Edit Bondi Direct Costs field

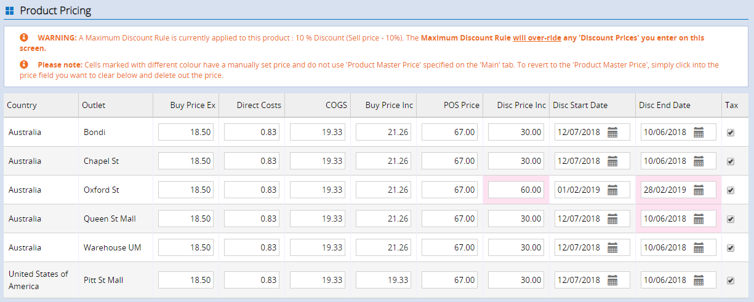(x=252, y=132)
